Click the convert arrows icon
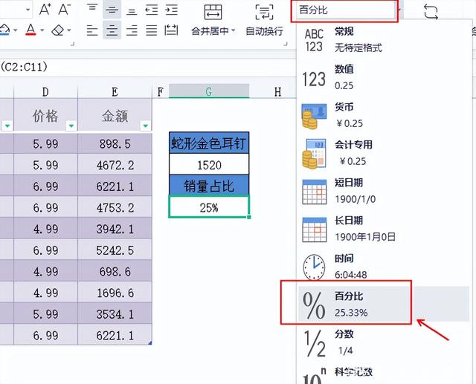476x384 pixels. [431, 12]
